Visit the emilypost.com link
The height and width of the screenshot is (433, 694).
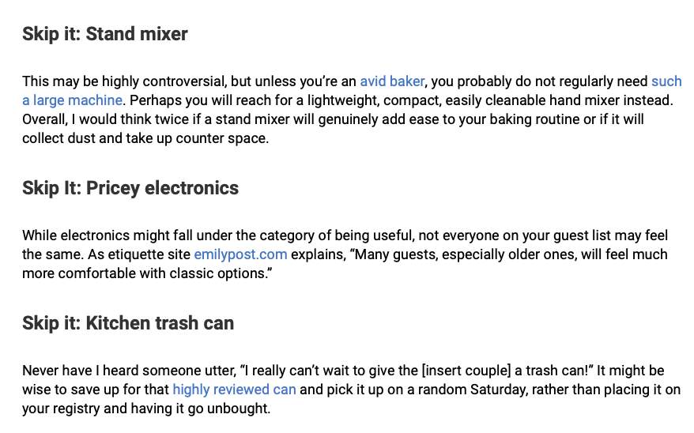[240, 254]
